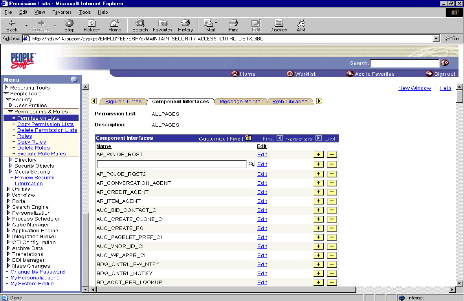Open the Favorites menu in the menu bar
Viewport: 464px width, 301px height.
pos(62,12)
